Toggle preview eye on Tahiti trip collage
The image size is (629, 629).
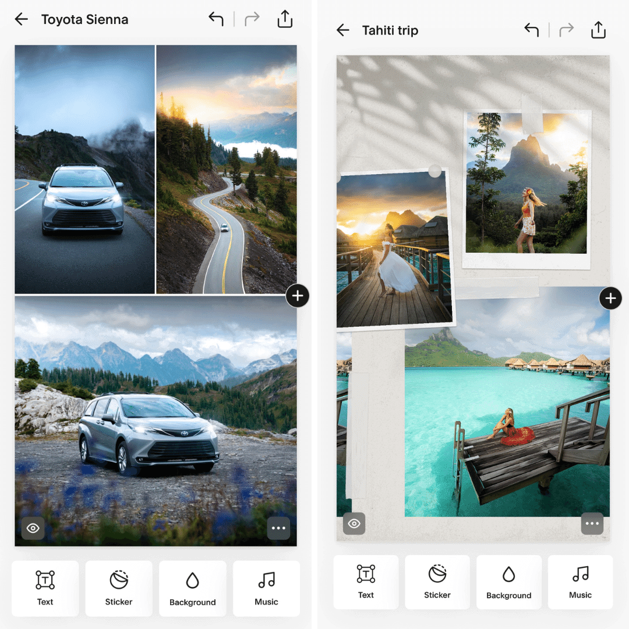(x=354, y=524)
